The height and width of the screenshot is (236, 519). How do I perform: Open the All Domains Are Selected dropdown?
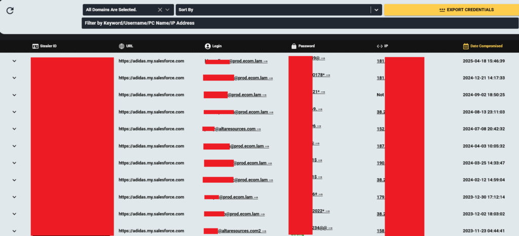point(167,10)
